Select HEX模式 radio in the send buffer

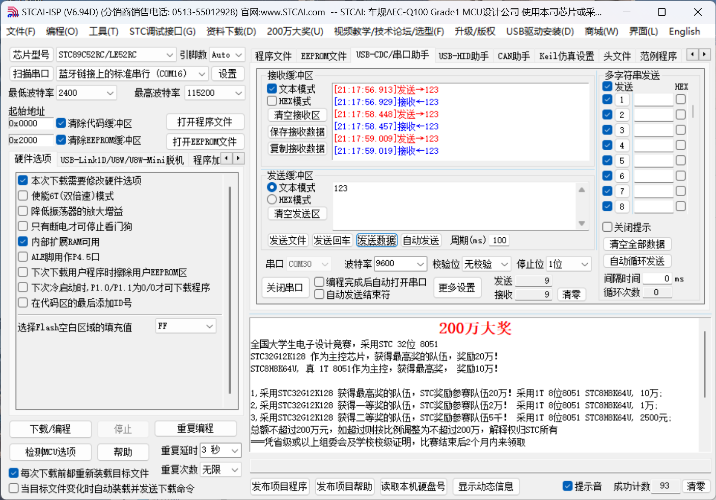point(272,200)
